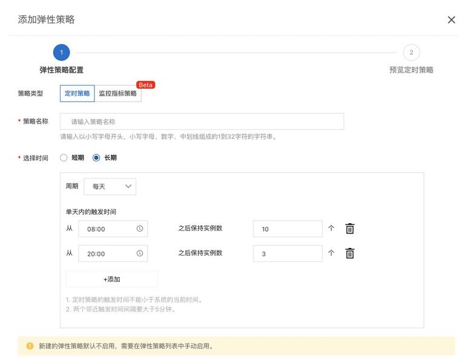Click the 策略名称 naming hint text

click(169, 137)
